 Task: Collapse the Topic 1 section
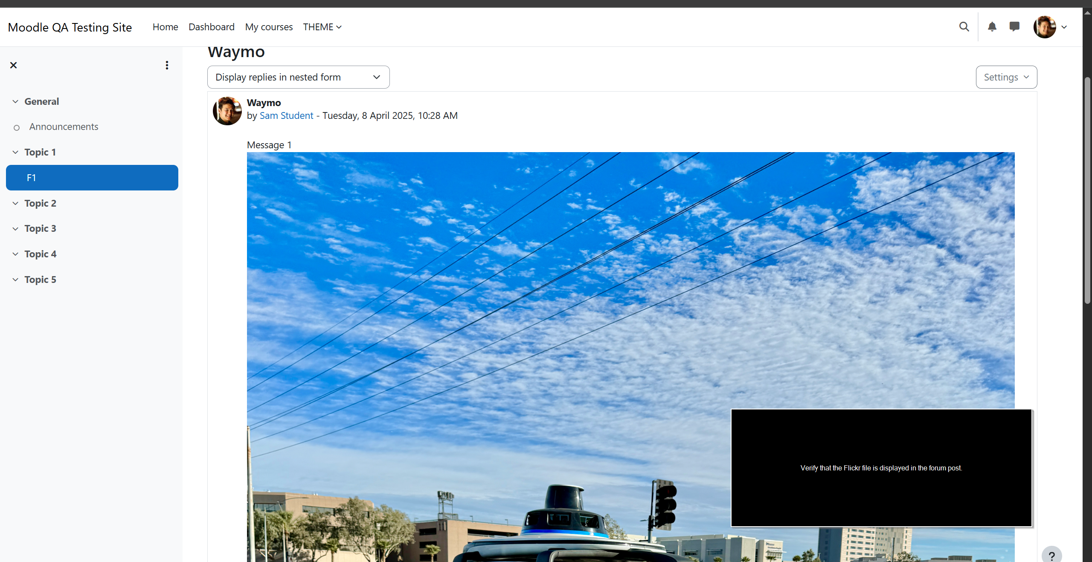click(x=15, y=152)
